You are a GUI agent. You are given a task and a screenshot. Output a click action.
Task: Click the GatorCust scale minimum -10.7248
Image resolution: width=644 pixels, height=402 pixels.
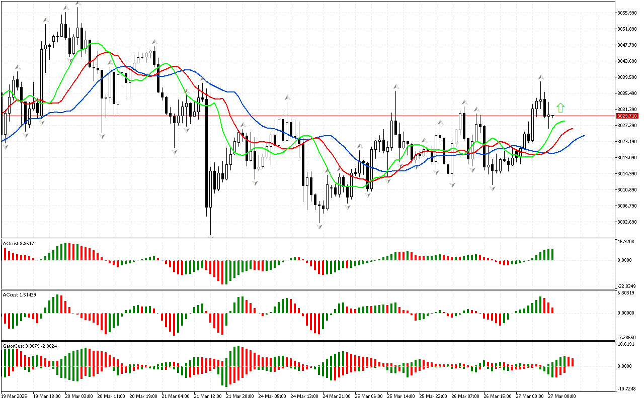point(627,388)
